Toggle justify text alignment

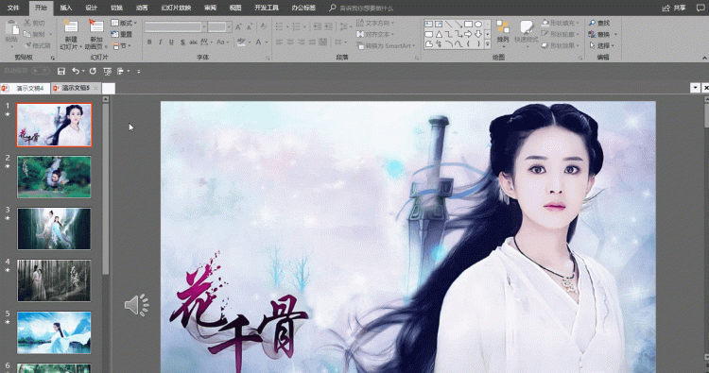point(312,42)
